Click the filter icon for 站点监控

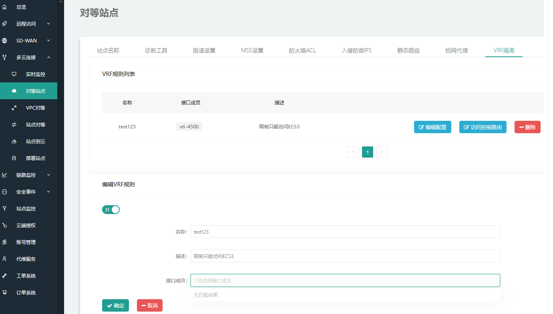[x=4, y=208]
